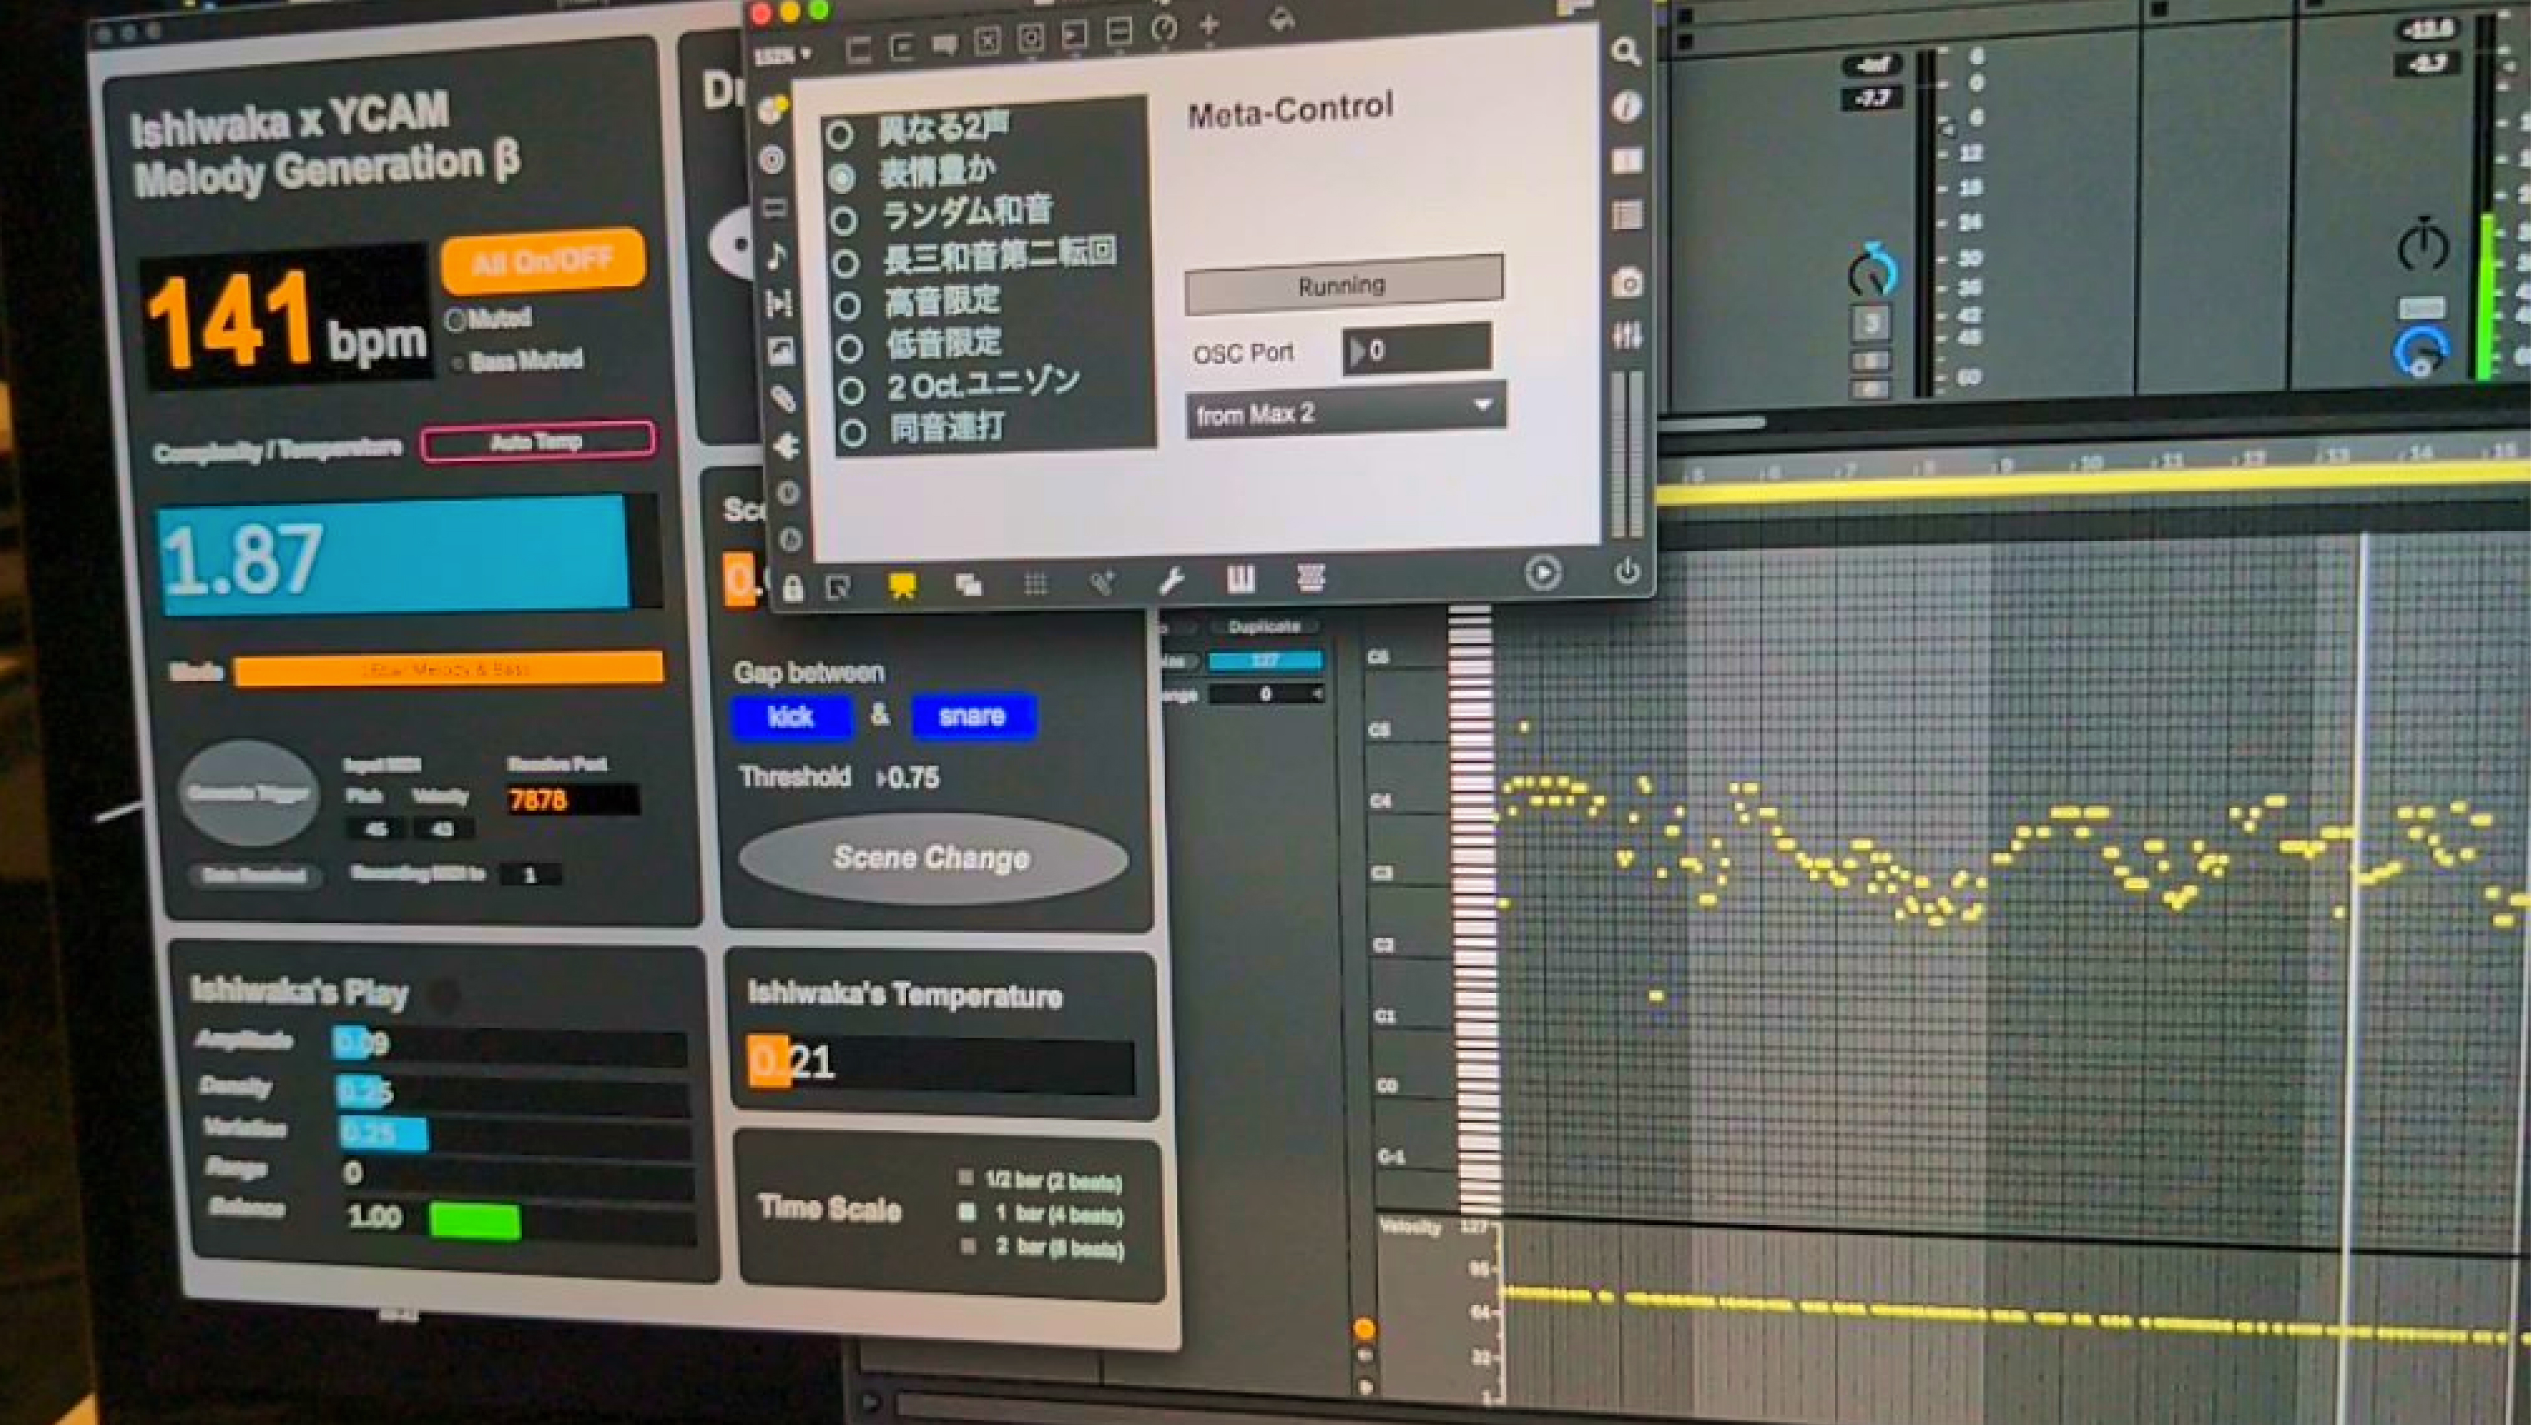The width and height of the screenshot is (2534, 1425).
Task: Click the clock-shaped icon in Max top toolbar
Action: point(1163,28)
